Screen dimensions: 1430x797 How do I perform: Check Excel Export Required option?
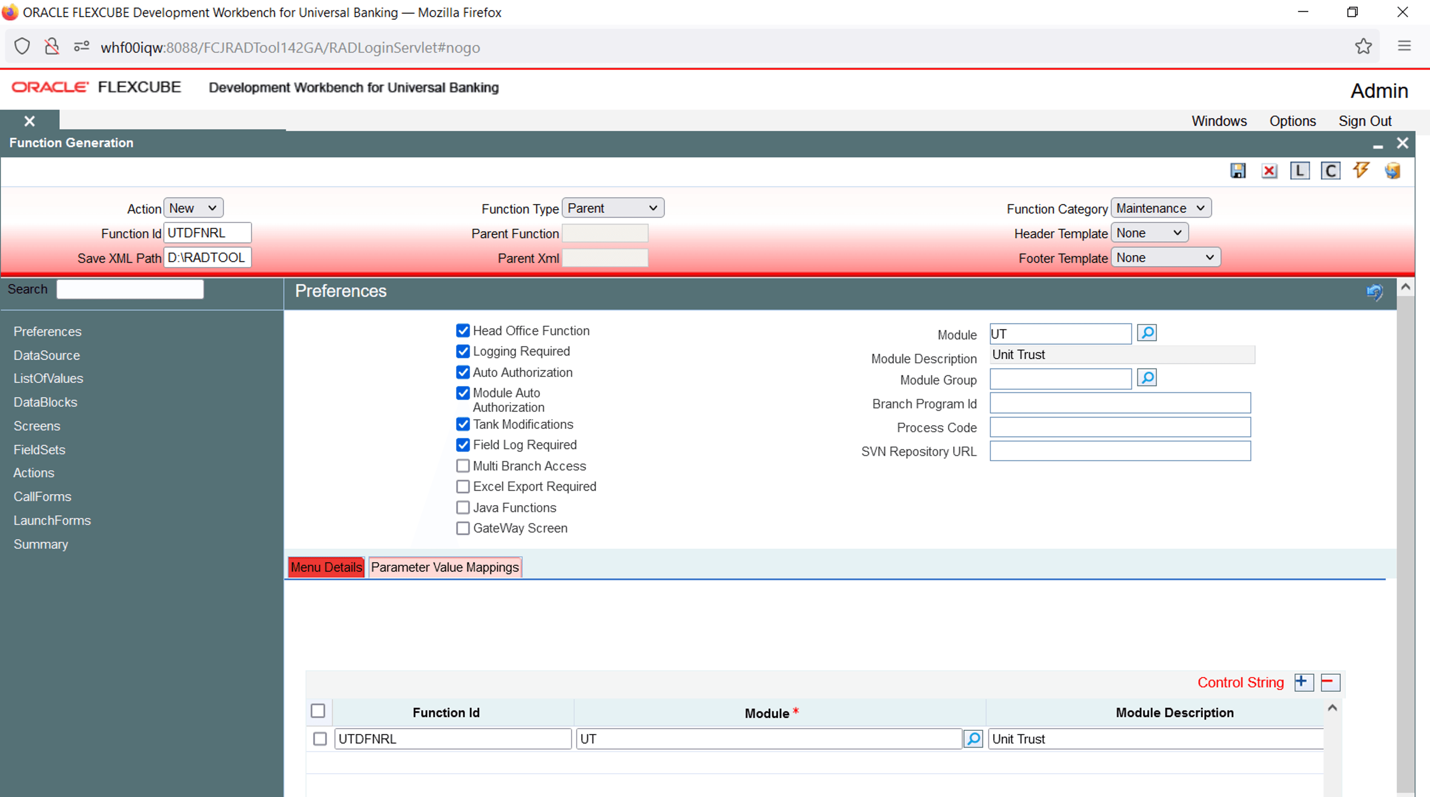tap(463, 487)
